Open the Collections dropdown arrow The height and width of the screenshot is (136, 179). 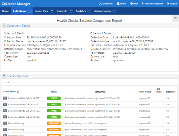pyautogui.click(x=29, y=11)
